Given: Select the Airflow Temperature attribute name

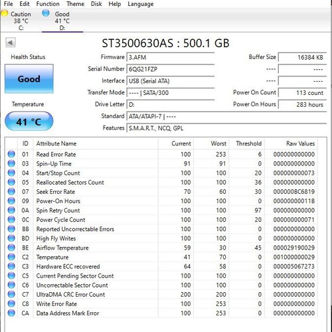Looking at the screenshot, I should [x=62, y=248].
